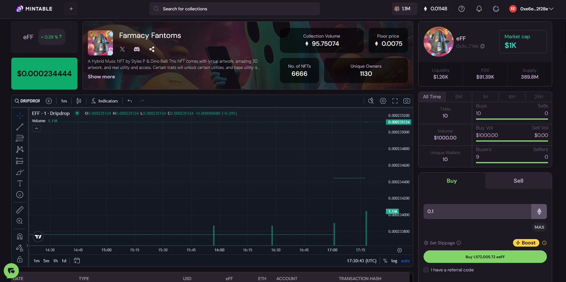The image size is (566, 282).
Task: Check the I have a referral code box
Action: (x=426, y=270)
